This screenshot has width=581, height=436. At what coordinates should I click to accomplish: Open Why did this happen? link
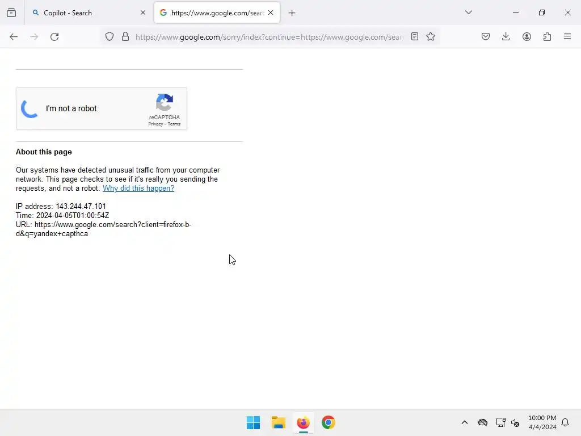click(138, 188)
